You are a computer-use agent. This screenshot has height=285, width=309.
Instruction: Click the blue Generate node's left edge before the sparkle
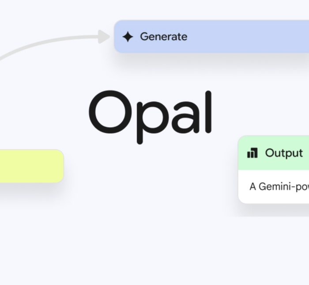click(118, 37)
